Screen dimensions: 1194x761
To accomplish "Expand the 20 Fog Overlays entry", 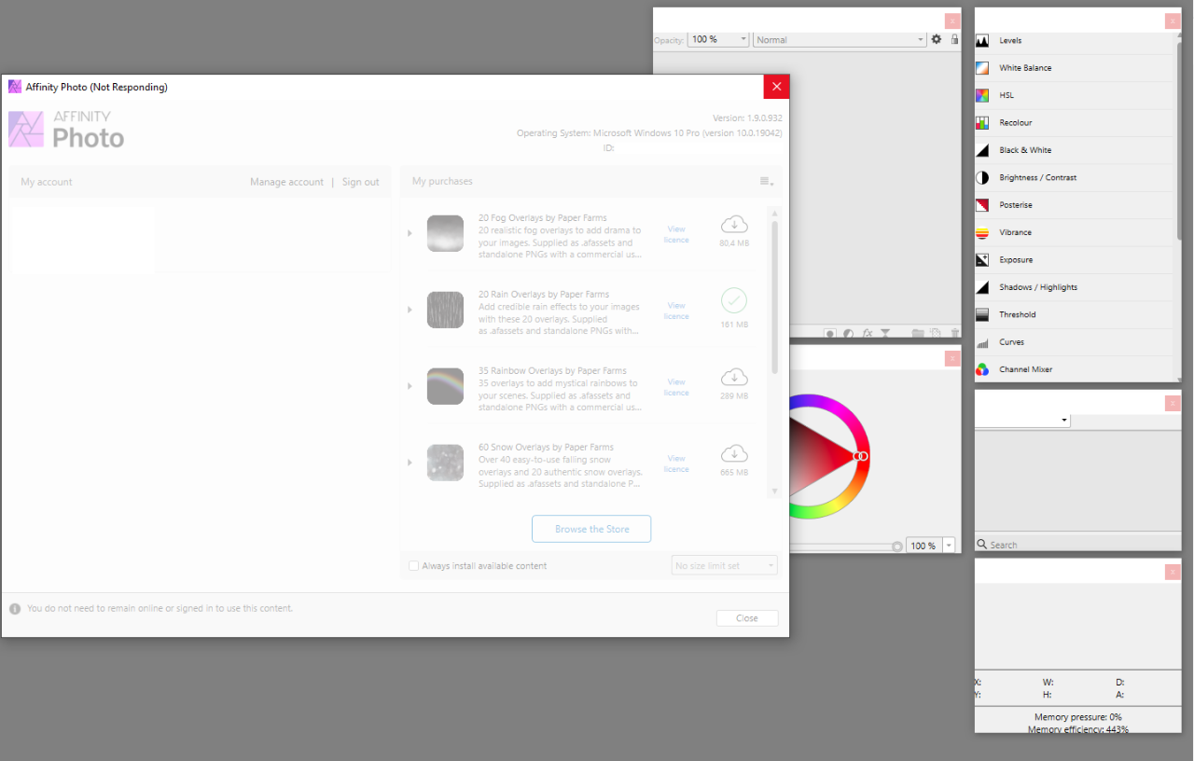I will click(410, 233).
